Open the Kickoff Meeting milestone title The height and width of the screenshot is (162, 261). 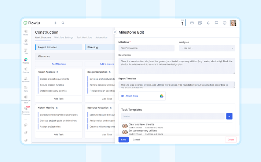[46, 108]
